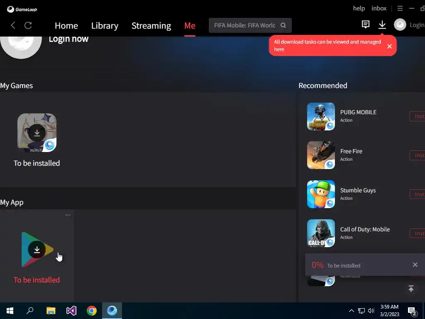Click red To be installed under My App
This screenshot has width=425, height=319.
point(37,280)
